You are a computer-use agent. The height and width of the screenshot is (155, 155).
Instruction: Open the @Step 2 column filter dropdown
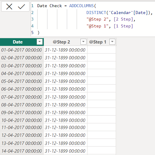pos(83,42)
